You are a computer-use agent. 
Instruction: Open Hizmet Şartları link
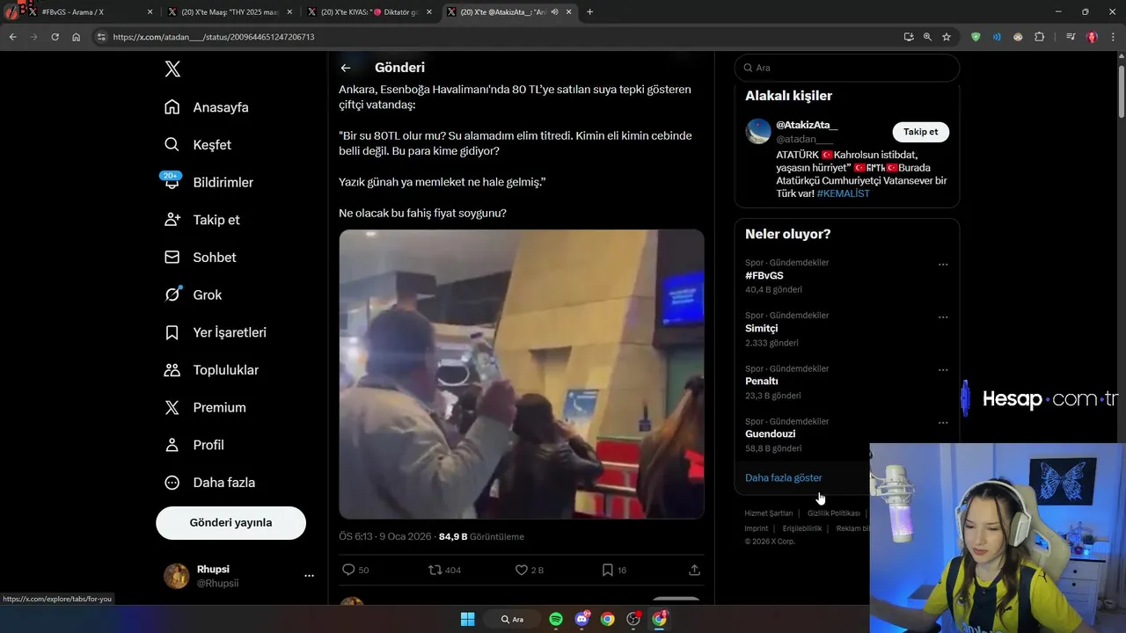(x=769, y=513)
